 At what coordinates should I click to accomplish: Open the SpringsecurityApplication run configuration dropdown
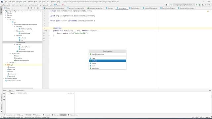184,5
